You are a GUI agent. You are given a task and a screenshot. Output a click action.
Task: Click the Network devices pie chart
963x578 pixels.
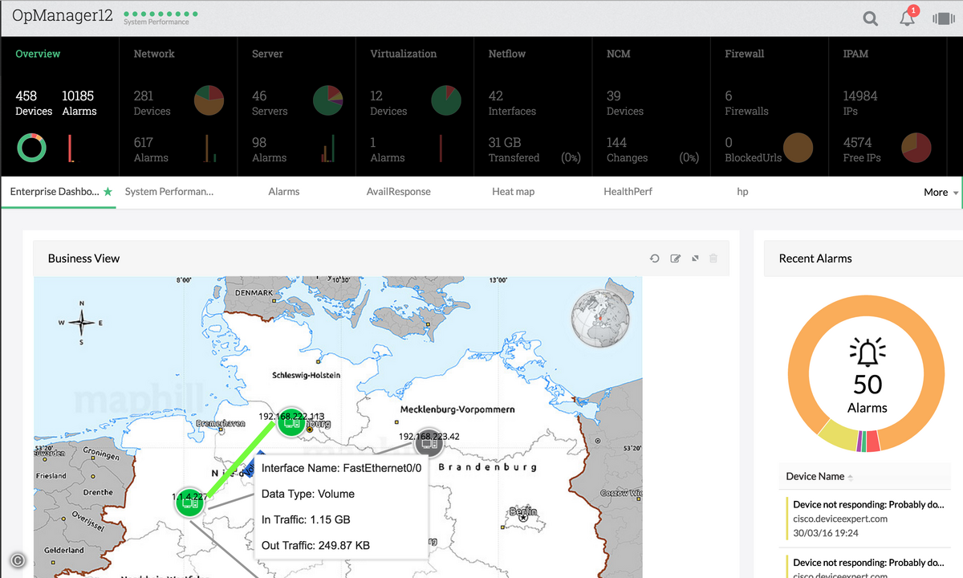pos(209,101)
